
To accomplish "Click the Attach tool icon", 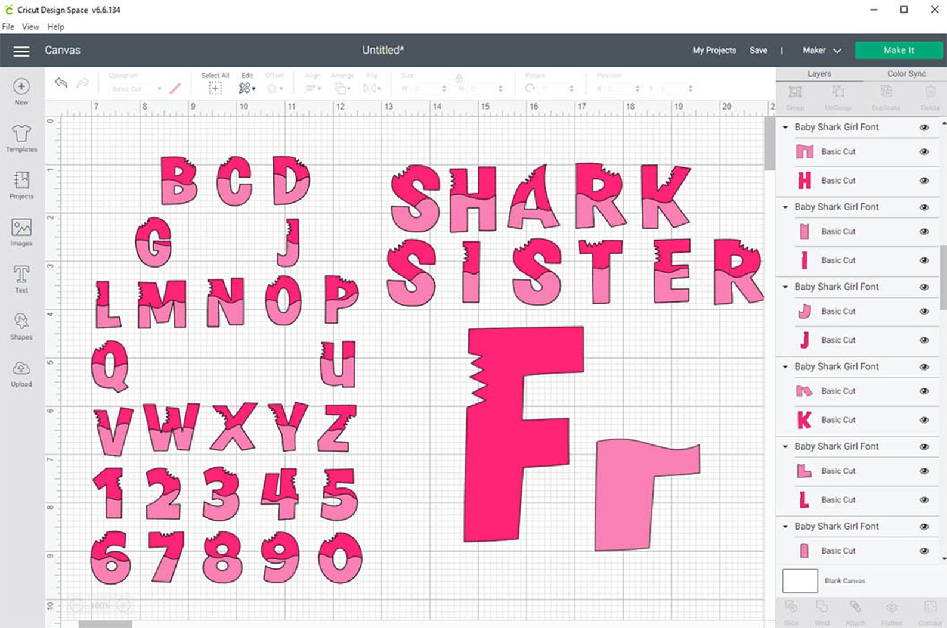I will click(855, 607).
